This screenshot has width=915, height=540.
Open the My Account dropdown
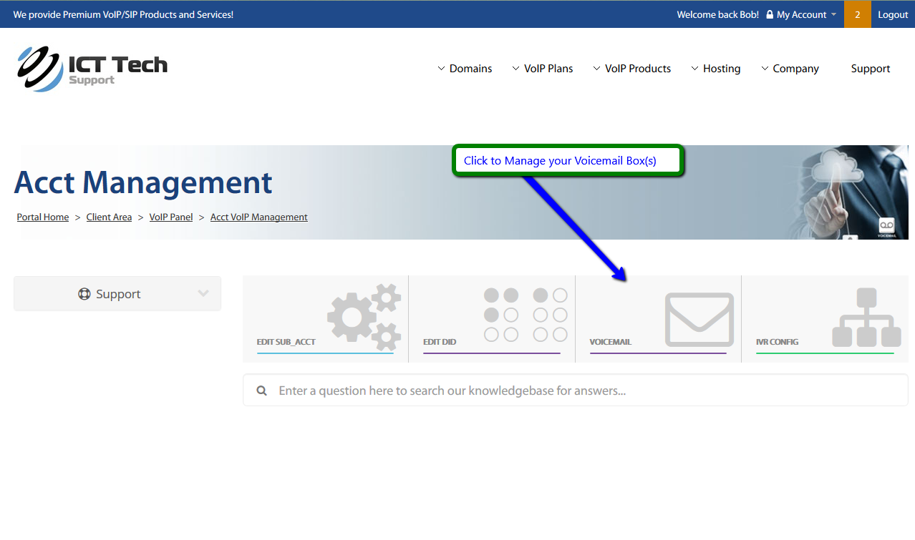coord(801,14)
